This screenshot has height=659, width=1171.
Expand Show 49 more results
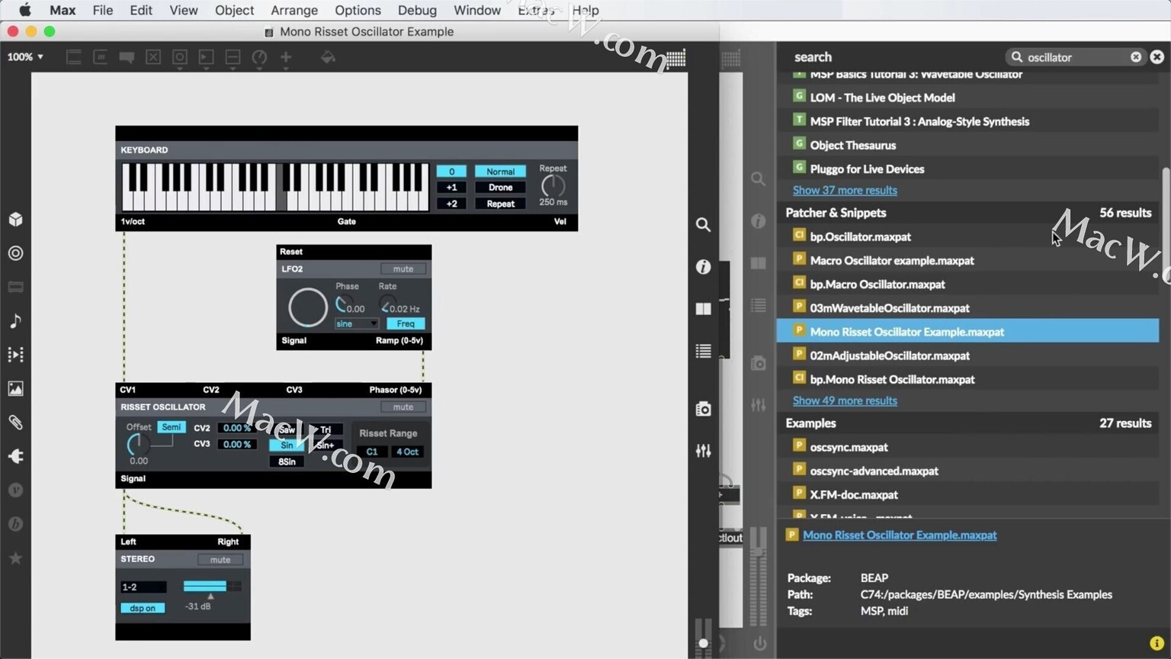pyautogui.click(x=845, y=400)
